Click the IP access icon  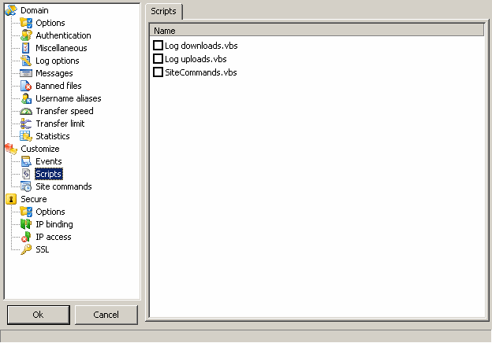click(26, 237)
